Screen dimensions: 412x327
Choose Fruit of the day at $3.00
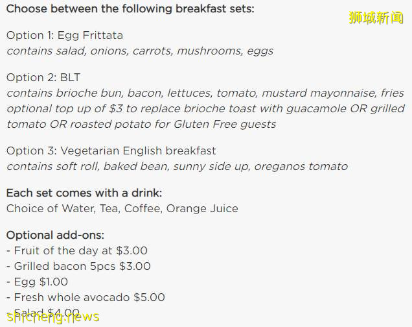[x=76, y=250]
